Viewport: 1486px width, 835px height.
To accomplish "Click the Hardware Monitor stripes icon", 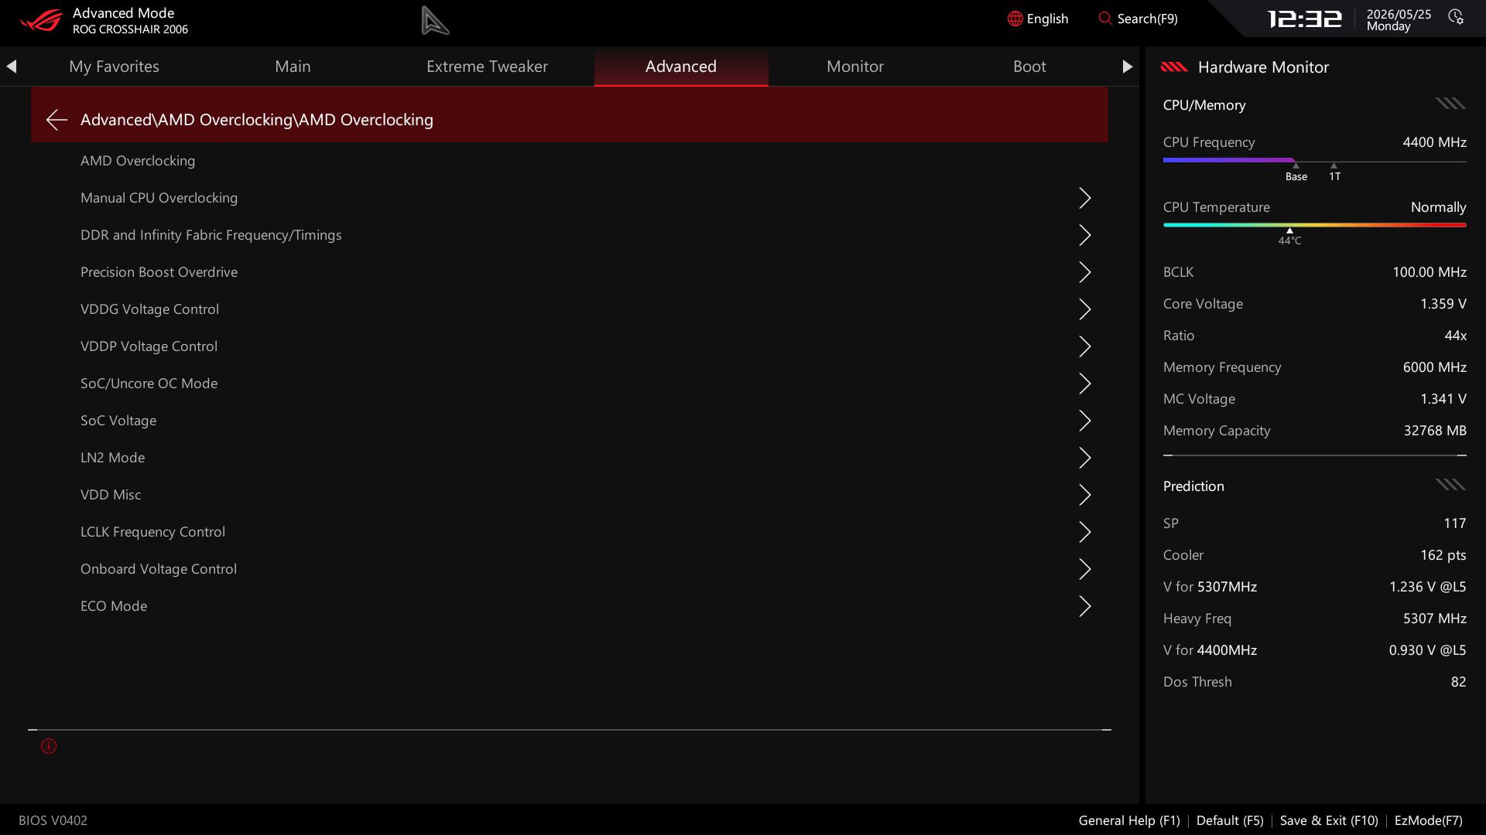I will [x=1174, y=67].
